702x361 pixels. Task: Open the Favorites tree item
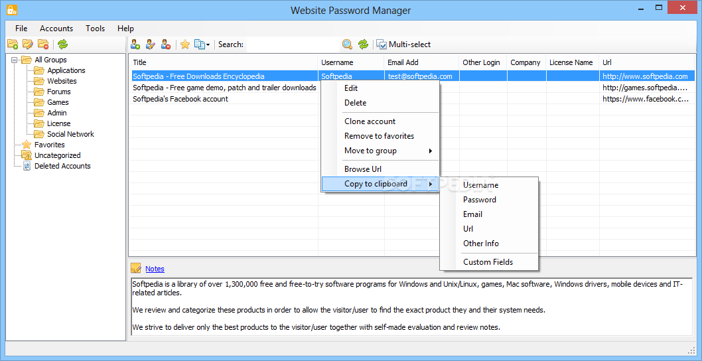coord(49,145)
